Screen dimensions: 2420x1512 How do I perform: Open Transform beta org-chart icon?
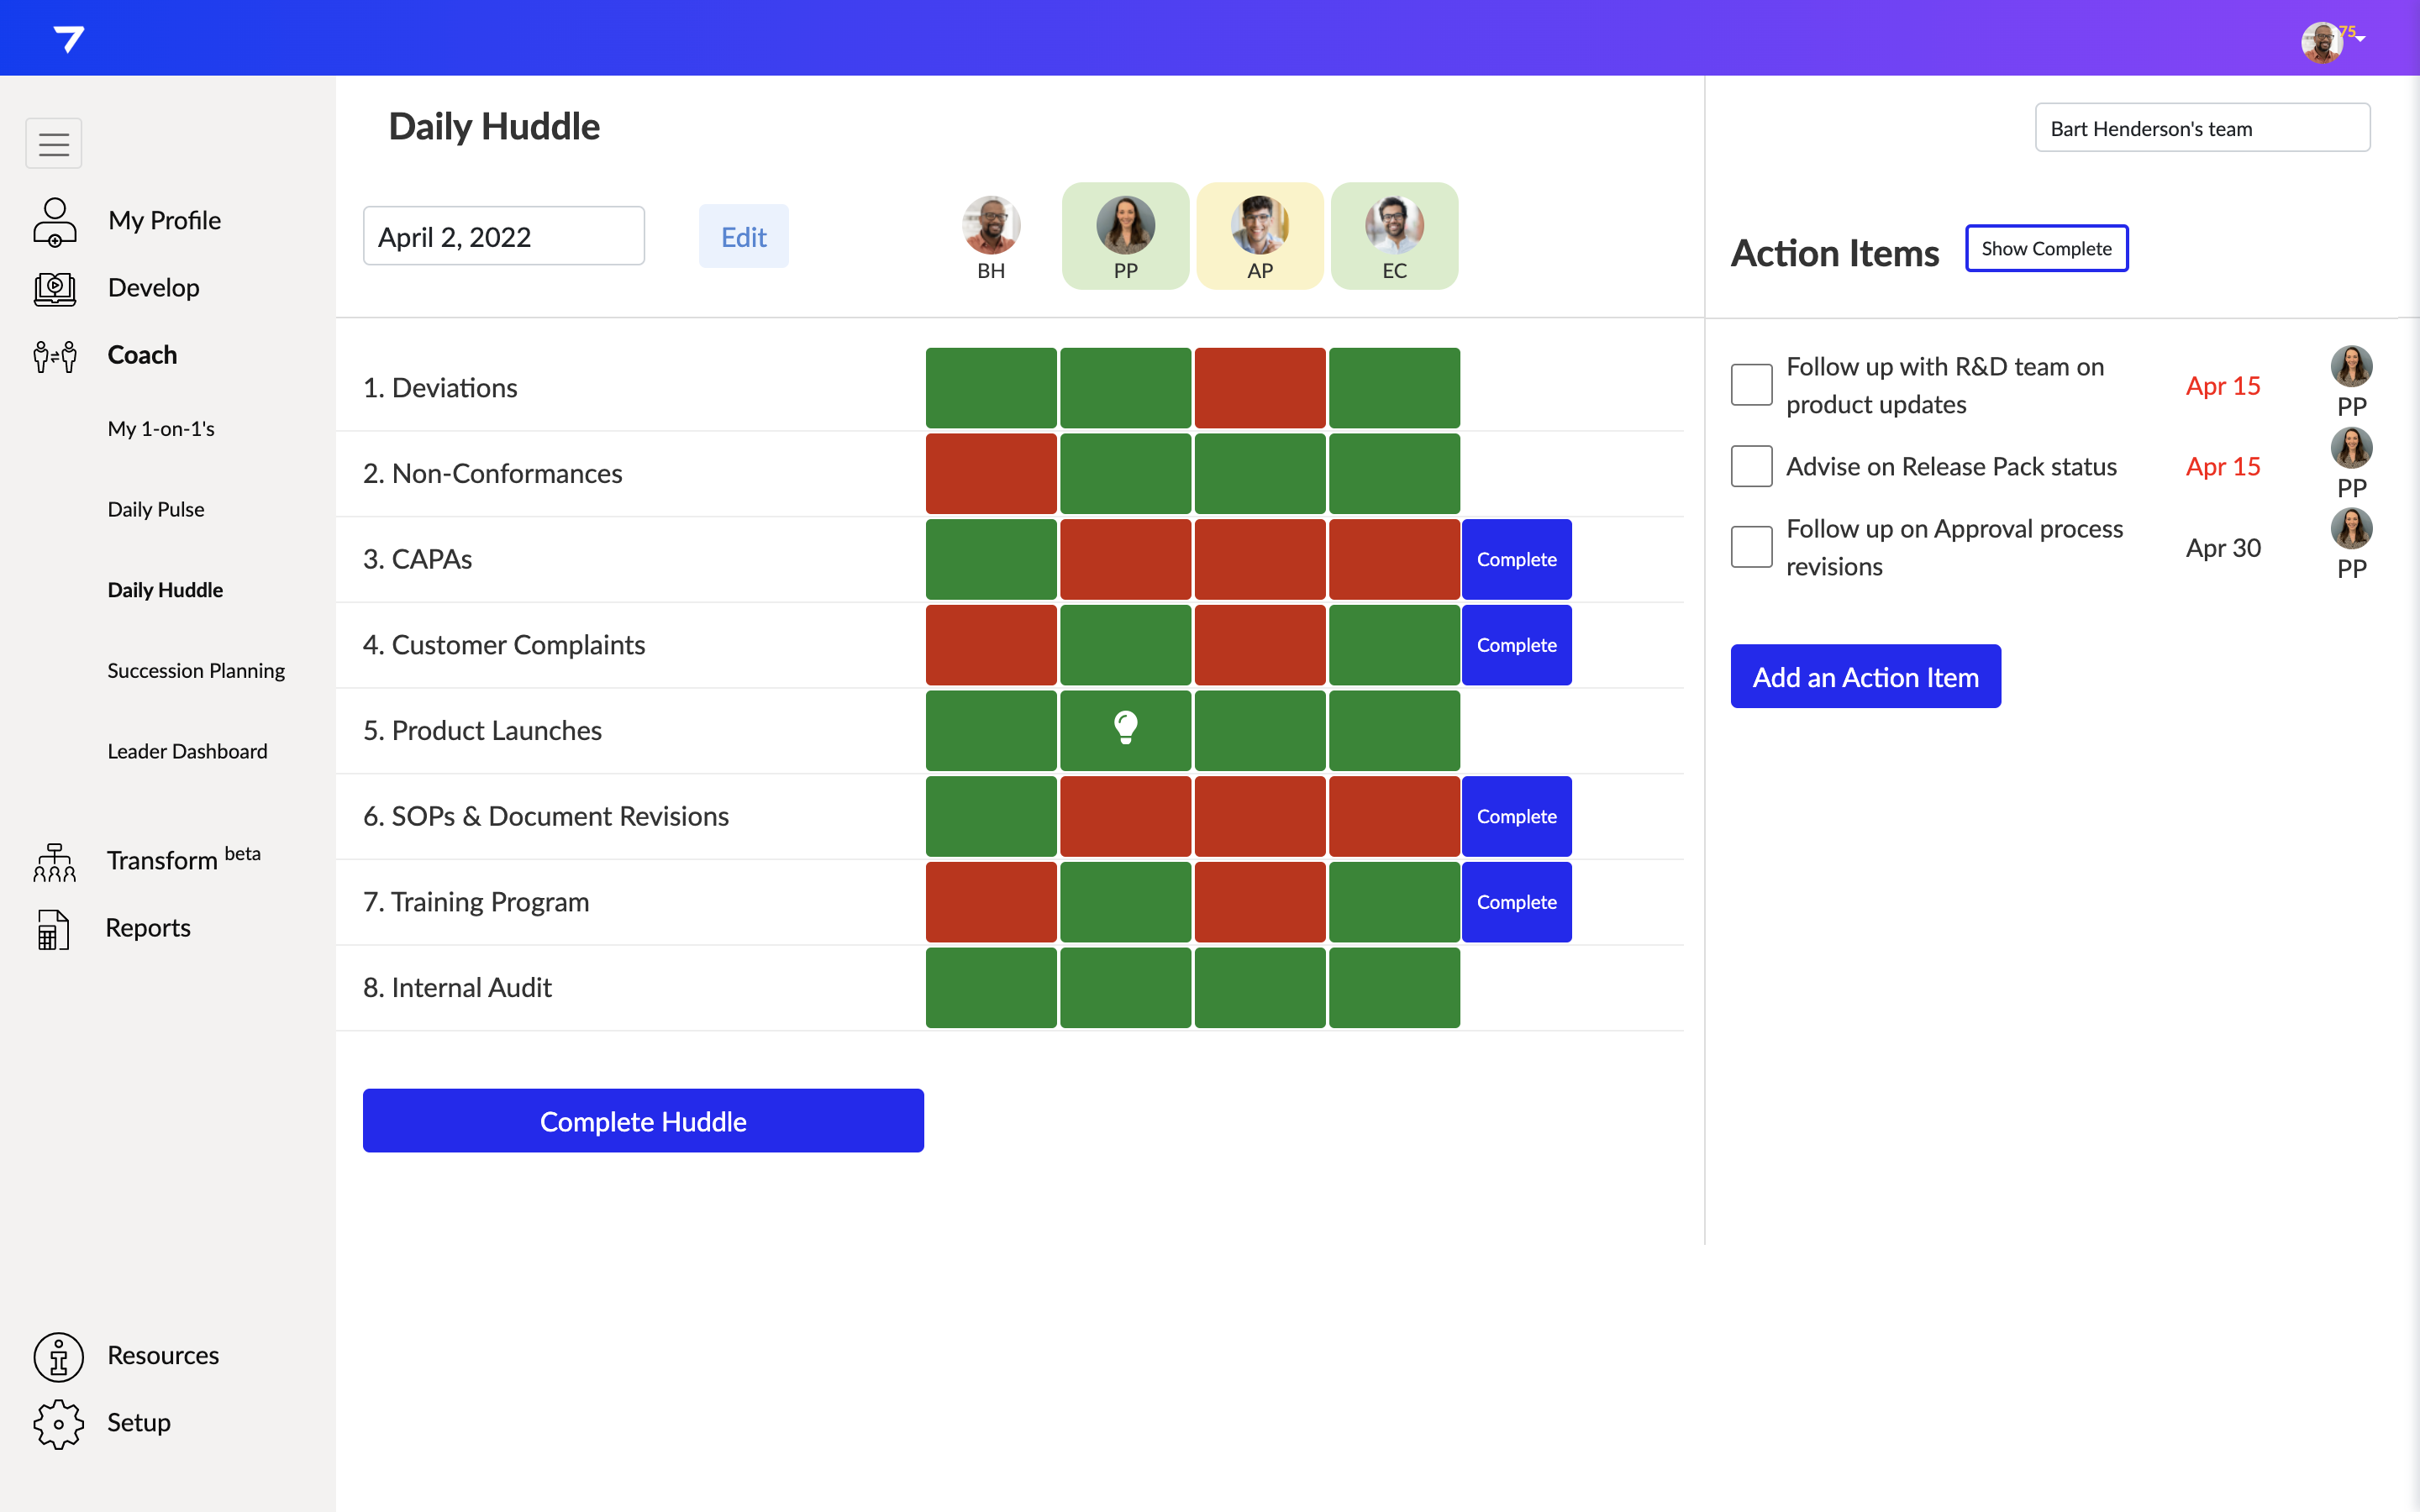tap(55, 861)
